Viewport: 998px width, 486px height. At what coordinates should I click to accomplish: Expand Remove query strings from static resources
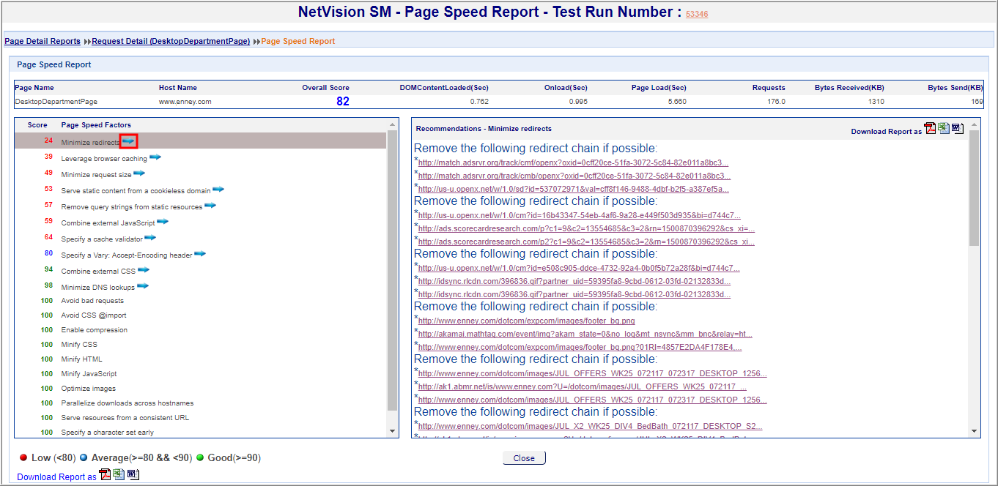[x=210, y=206]
